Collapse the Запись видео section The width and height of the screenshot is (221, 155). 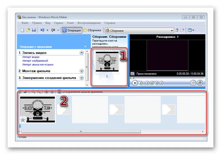[x=81, y=53]
